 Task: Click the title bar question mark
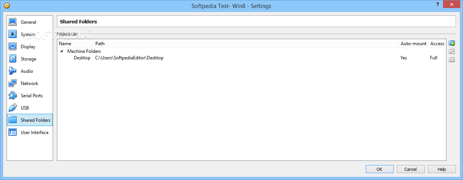[x=438, y=4]
